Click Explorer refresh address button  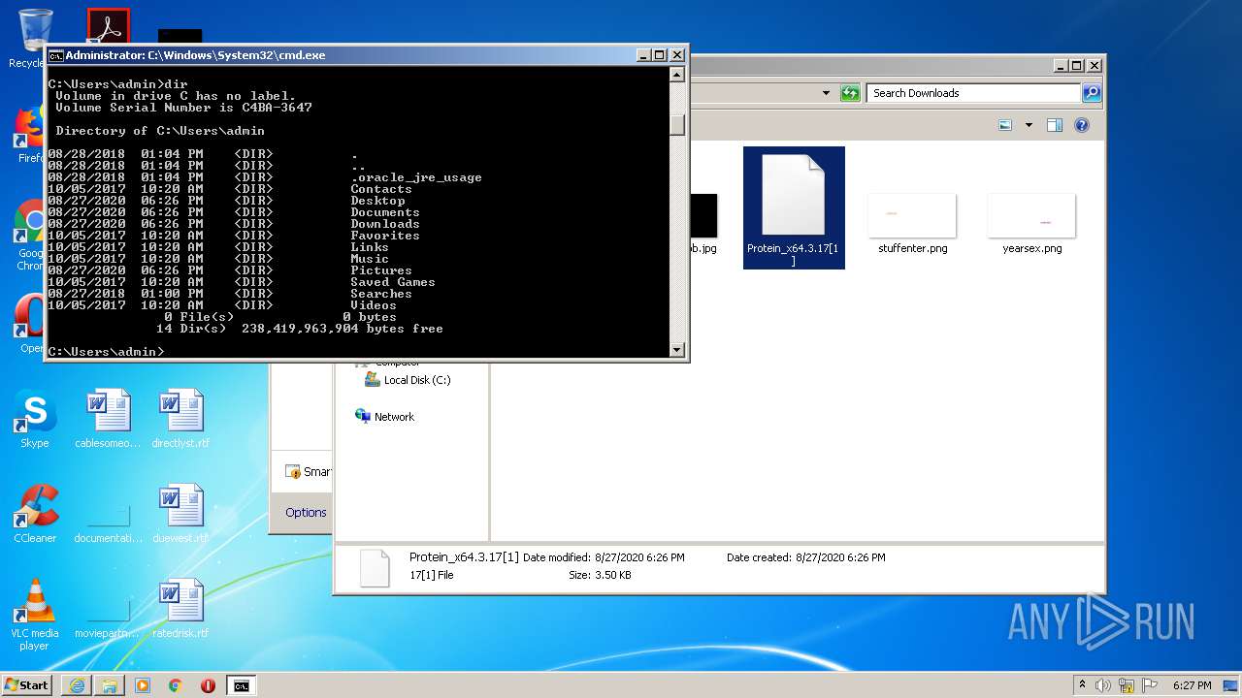(x=850, y=93)
